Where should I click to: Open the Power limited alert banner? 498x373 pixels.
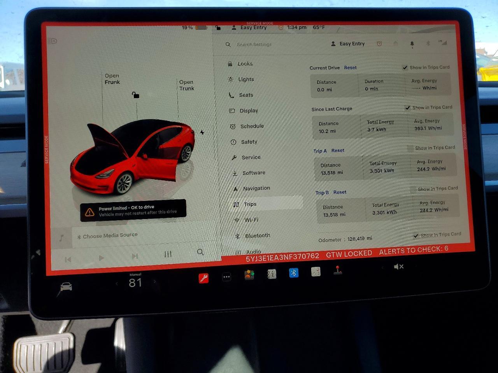pos(133,210)
